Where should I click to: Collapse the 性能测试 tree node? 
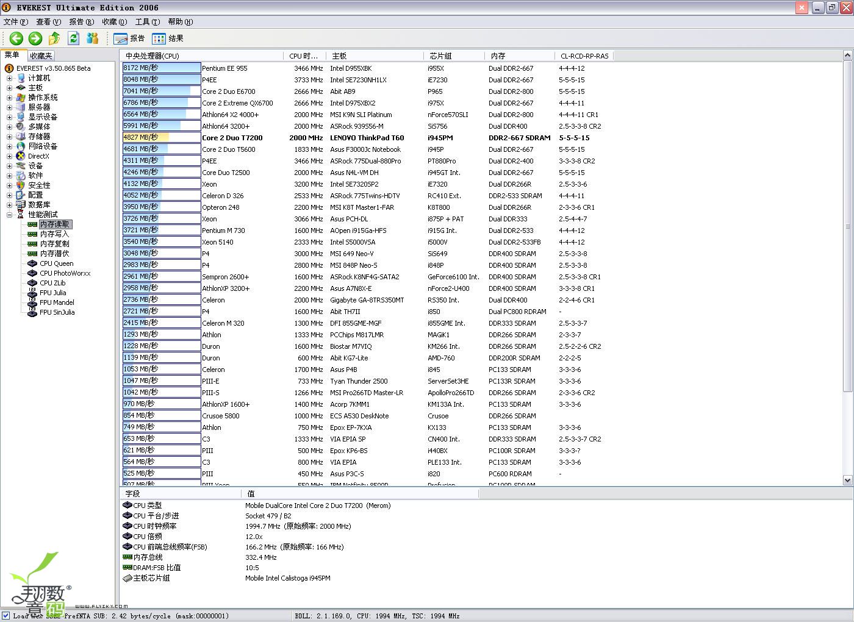(x=9, y=215)
